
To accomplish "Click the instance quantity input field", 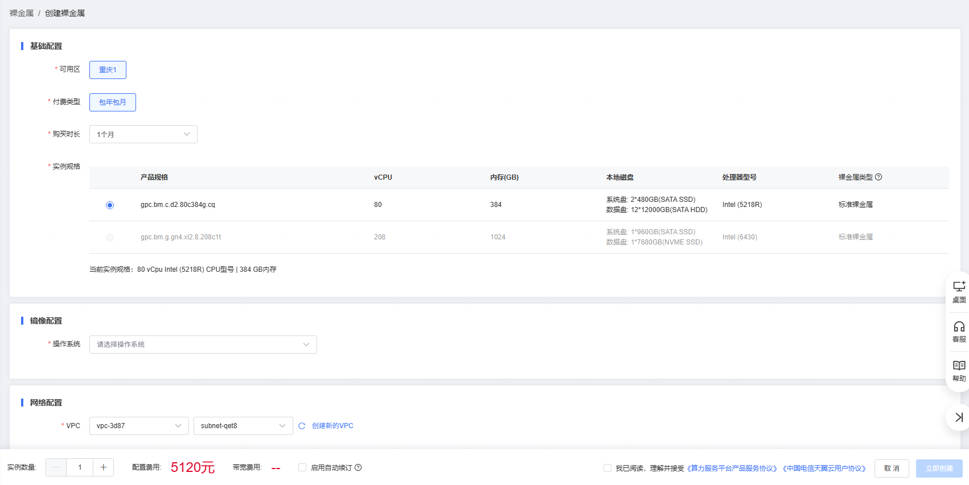I will coord(80,467).
